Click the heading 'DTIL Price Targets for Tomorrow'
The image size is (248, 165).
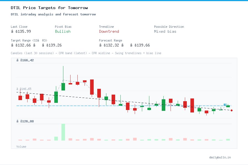pyautogui.click(x=49, y=8)
